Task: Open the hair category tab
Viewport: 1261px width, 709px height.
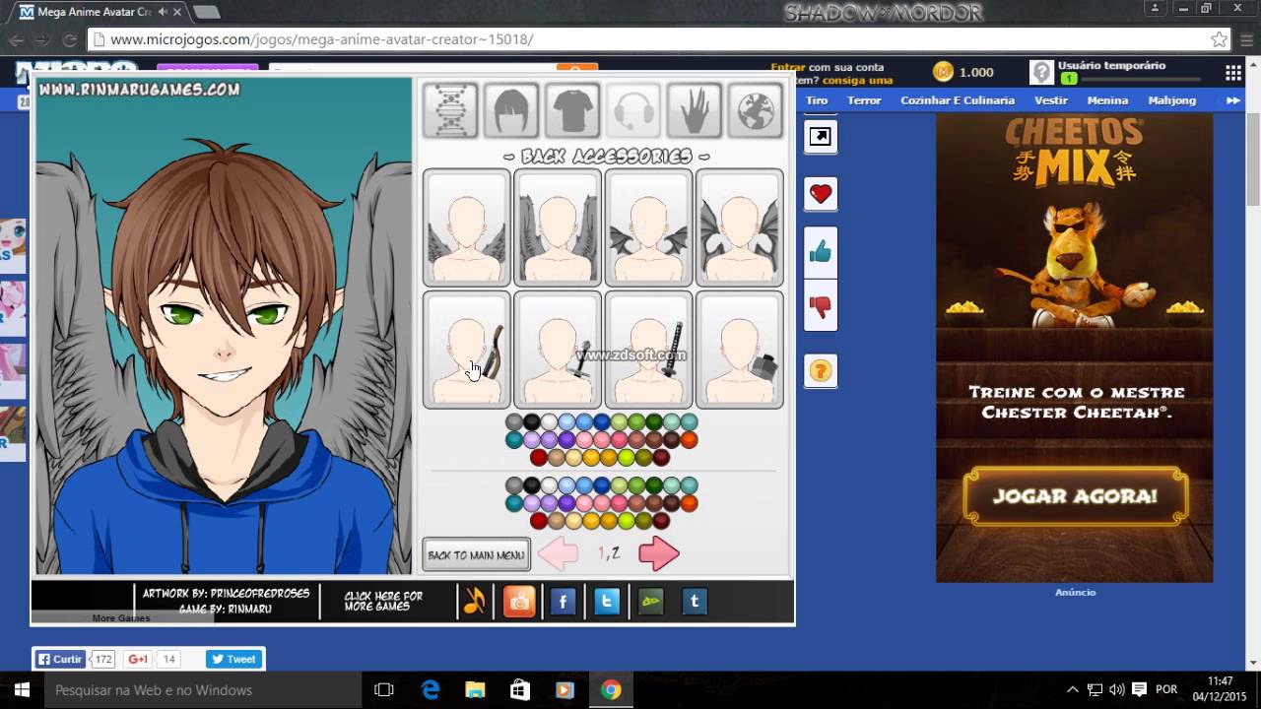Action: tap(511, 110)
